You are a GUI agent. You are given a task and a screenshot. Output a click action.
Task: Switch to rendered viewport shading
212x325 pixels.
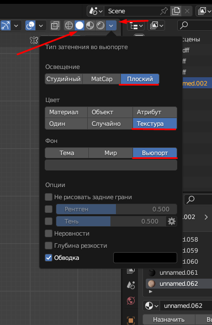(x=100, y=26)
